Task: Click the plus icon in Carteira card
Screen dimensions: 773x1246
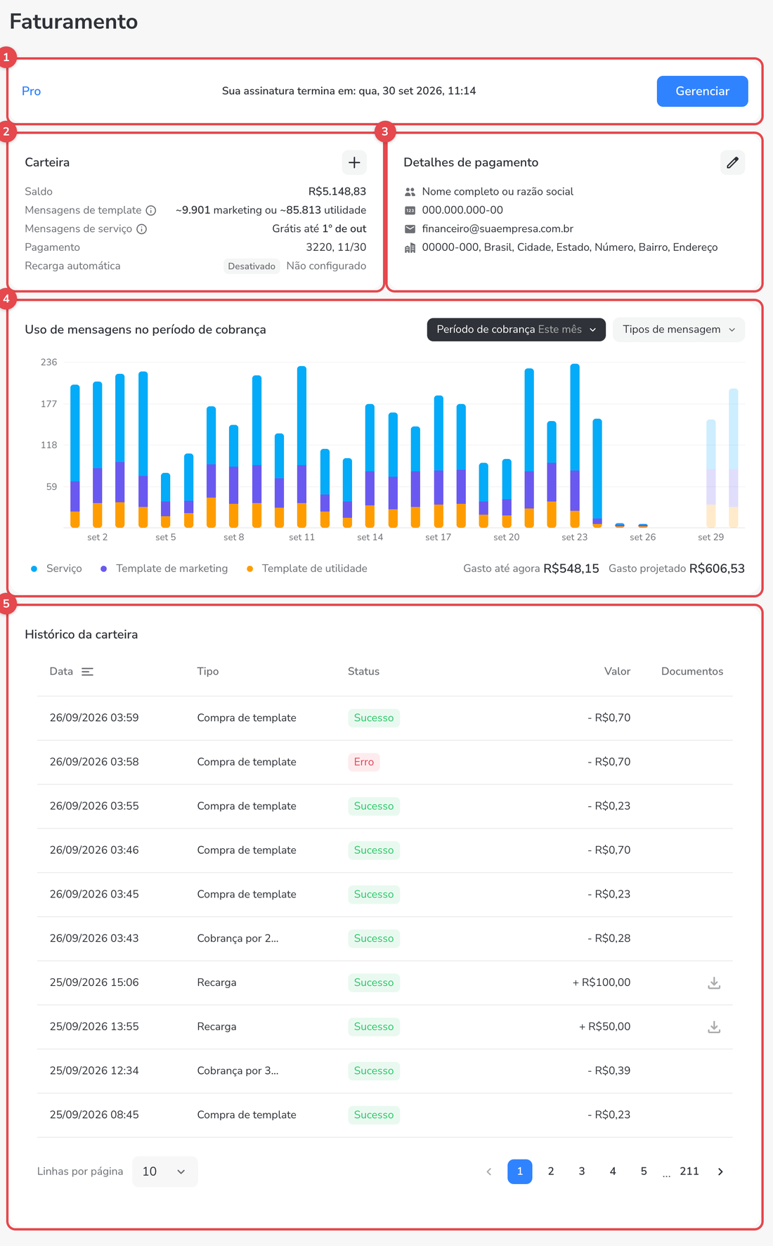Action: 354,162
